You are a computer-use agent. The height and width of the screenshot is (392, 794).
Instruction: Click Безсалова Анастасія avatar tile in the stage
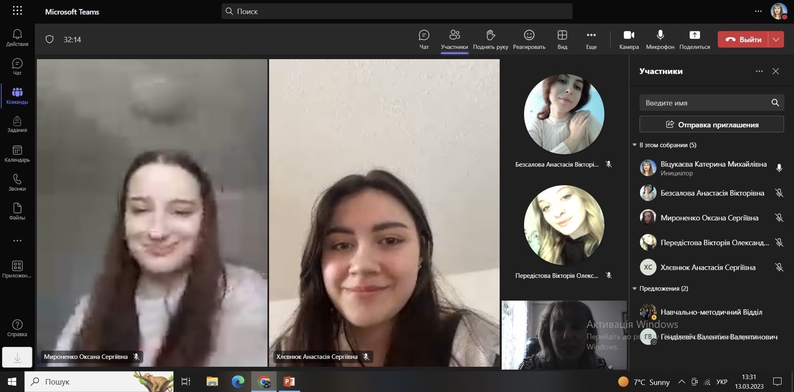[x=564, y=114]
